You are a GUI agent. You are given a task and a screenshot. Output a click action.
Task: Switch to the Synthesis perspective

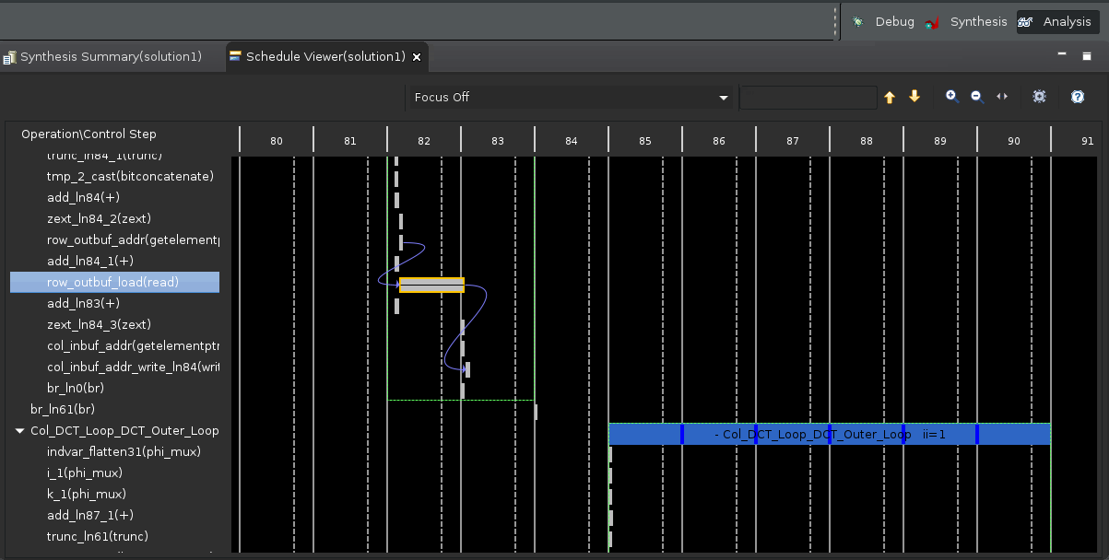[966, 22]
